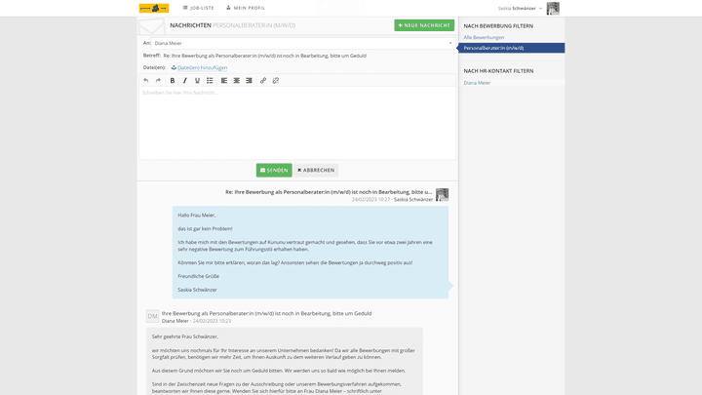Toggle italic text formatting

point(185,81)
